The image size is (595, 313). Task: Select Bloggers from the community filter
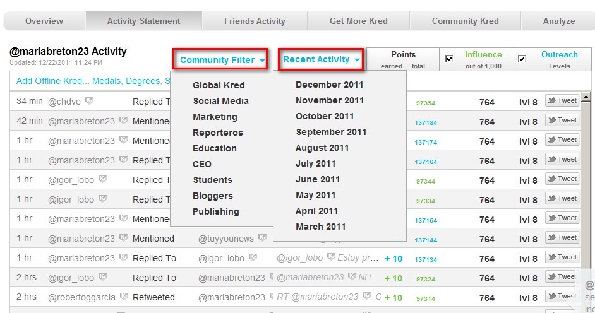click(x=213, y=196)
